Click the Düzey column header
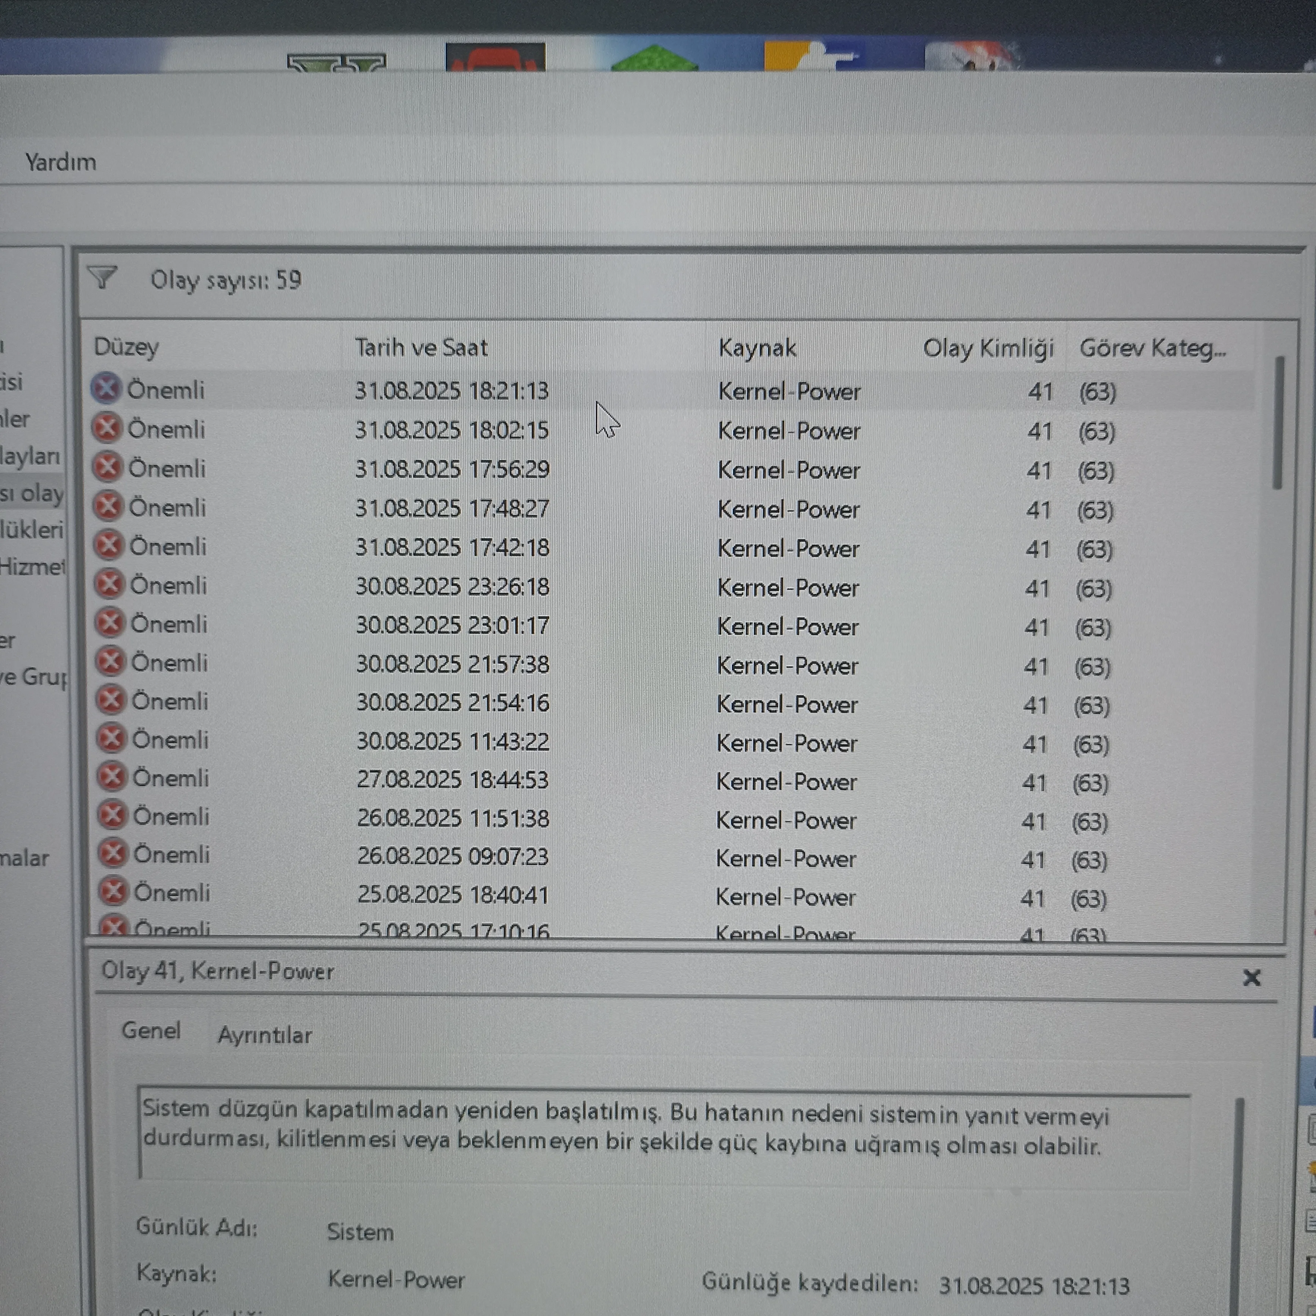This screenshot has height=1316, width=1316. tap(127, 347)
